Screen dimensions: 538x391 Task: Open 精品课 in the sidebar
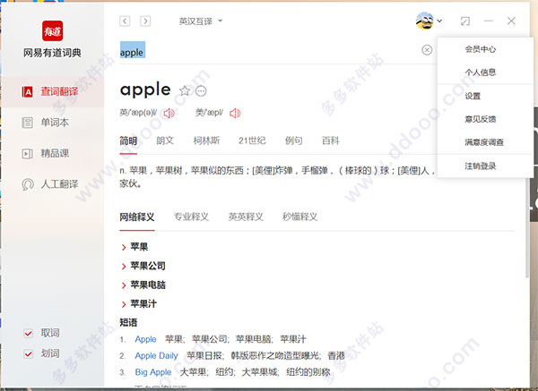click(x=53, y=153)
